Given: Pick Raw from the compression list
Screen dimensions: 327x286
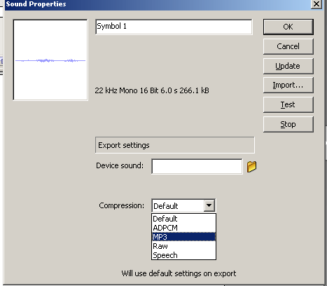Looking at the screenshot, I should click(183, 246).
